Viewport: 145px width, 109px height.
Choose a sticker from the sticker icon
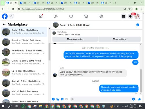(62, 99)
